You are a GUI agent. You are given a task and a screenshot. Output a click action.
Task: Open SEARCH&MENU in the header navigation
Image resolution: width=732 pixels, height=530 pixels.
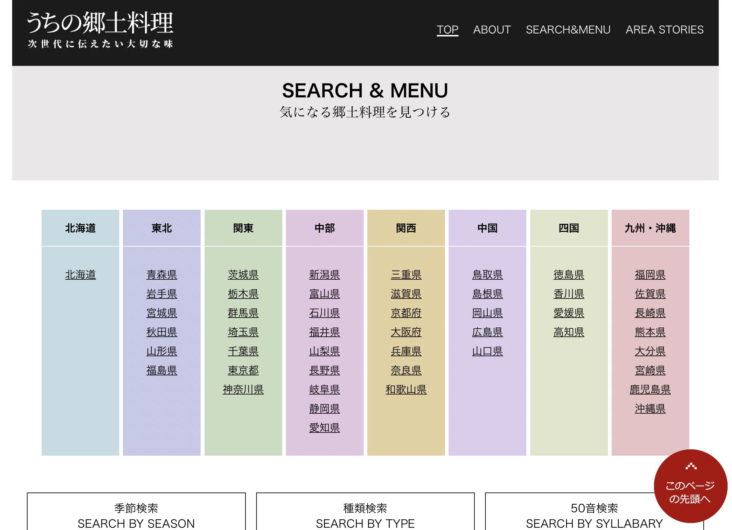pyautogui.click(x=568, y=29)
